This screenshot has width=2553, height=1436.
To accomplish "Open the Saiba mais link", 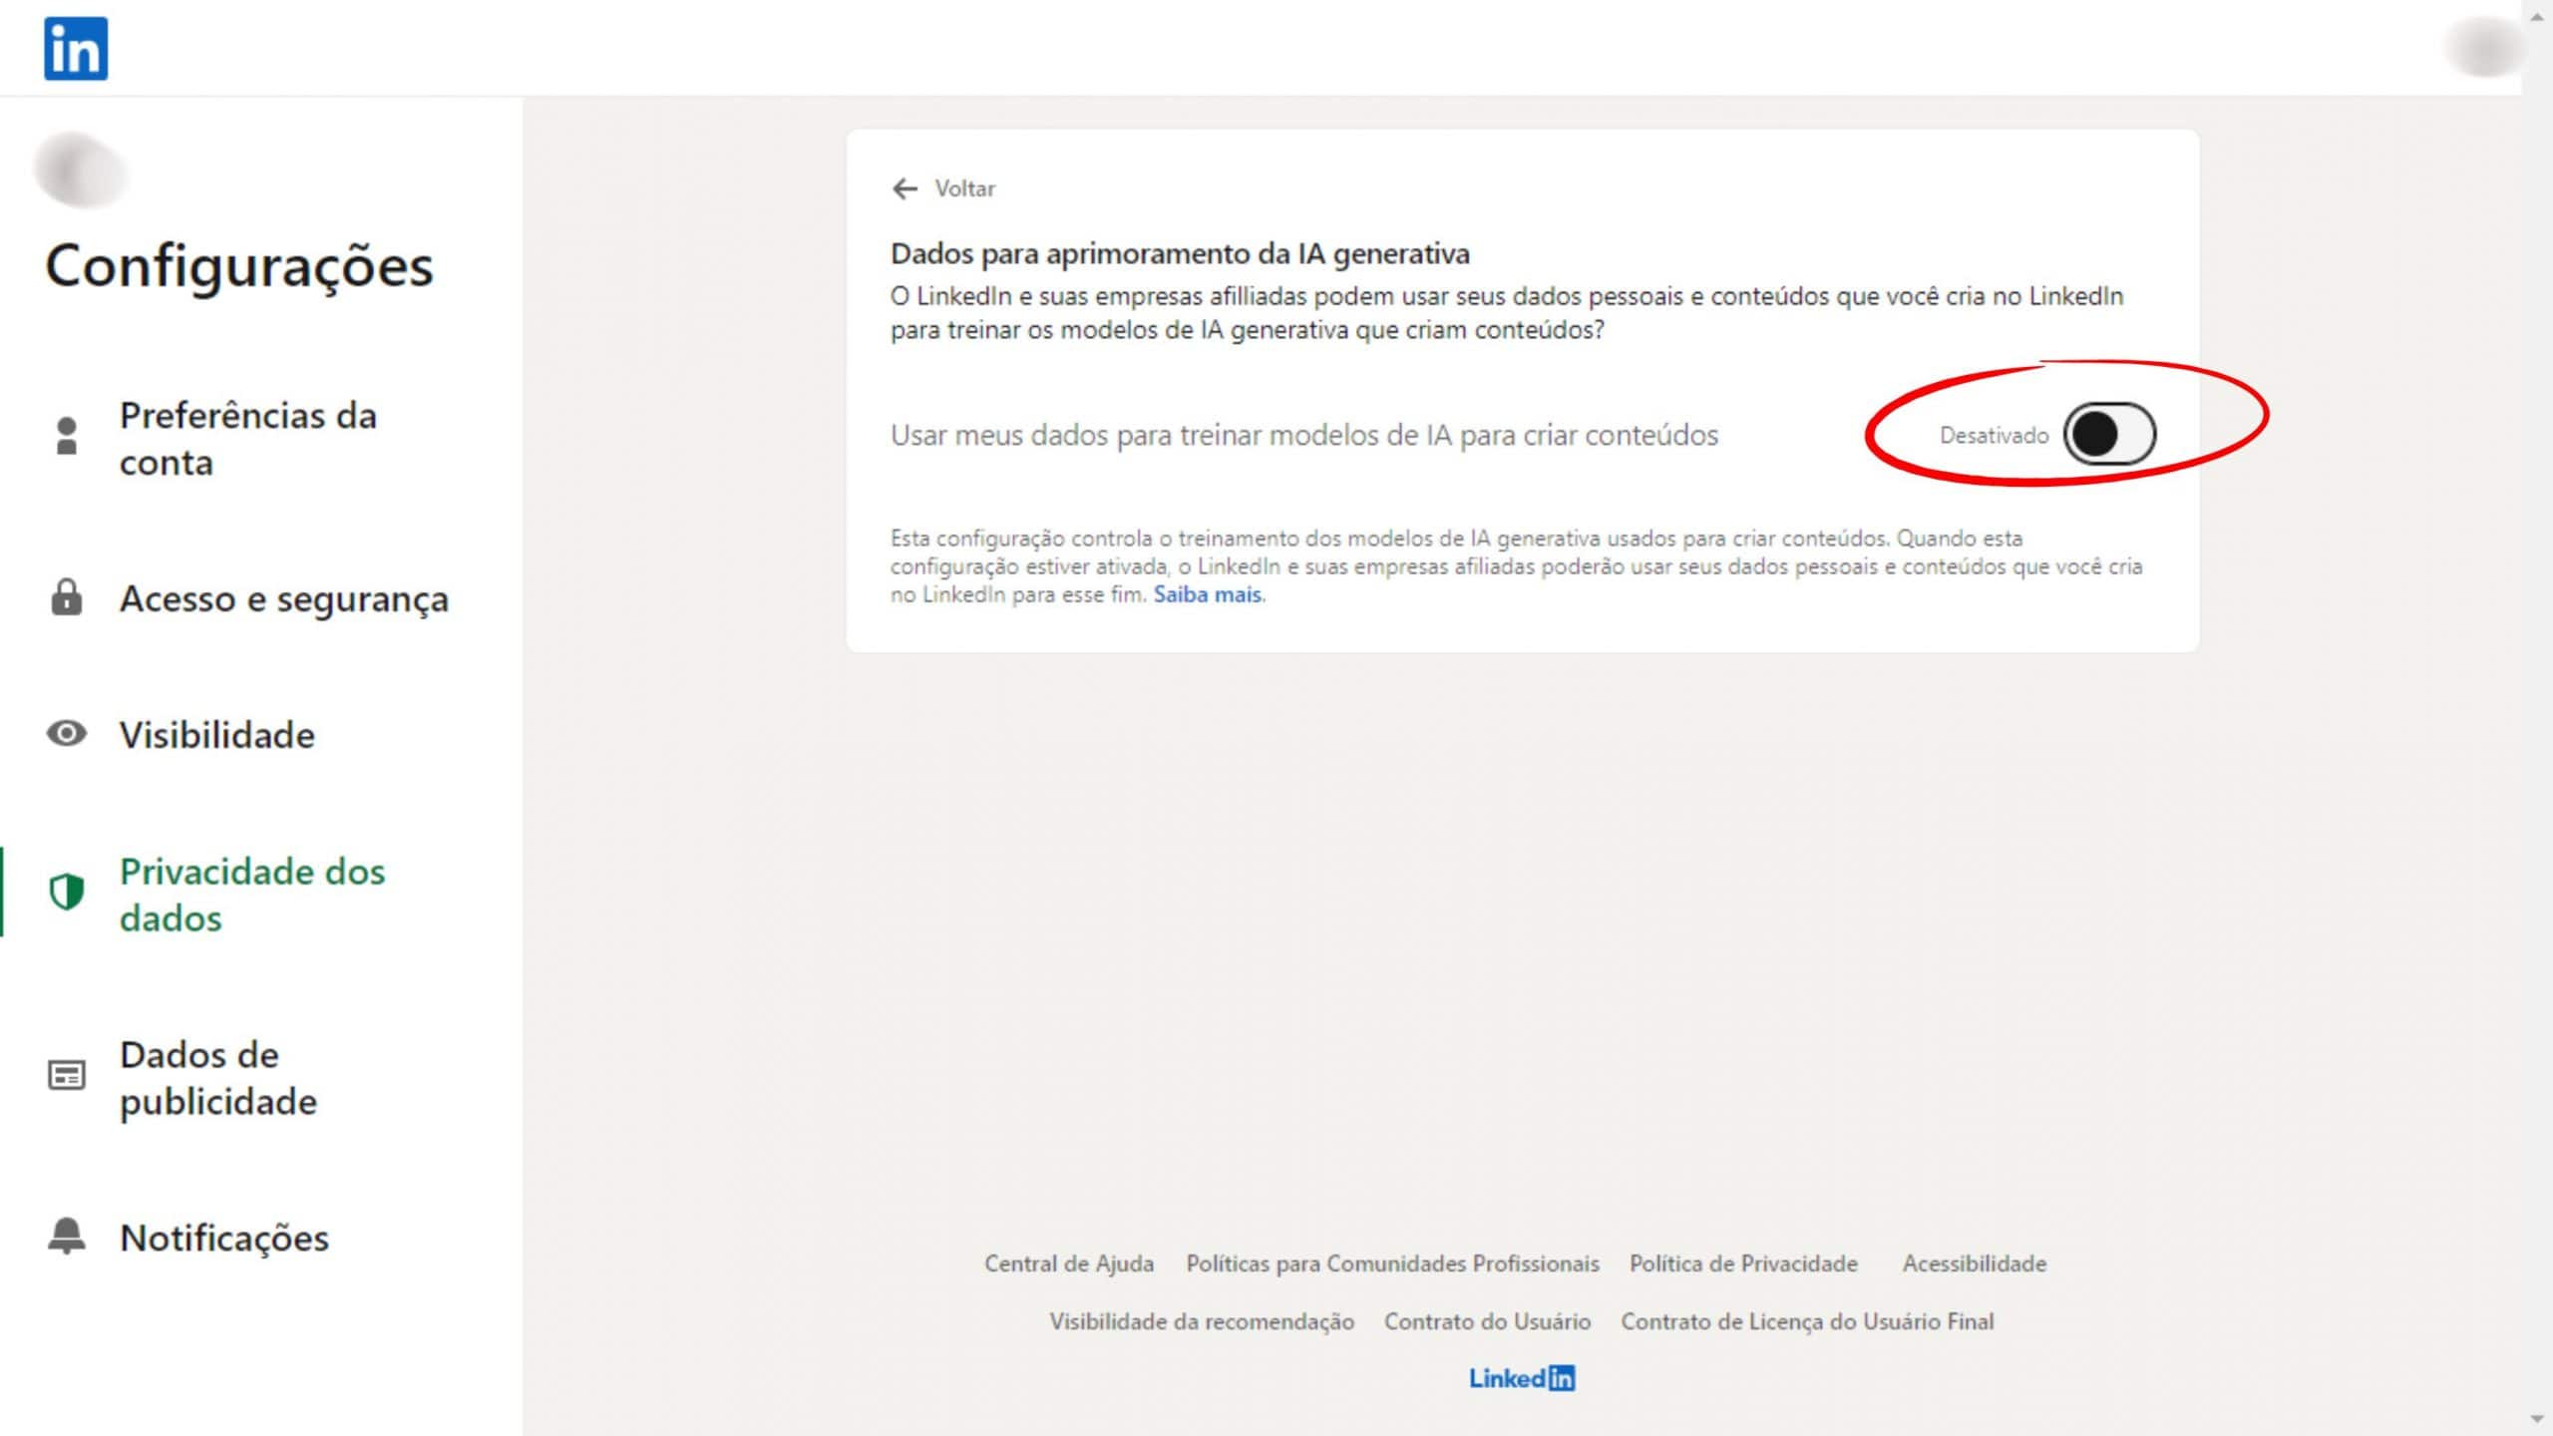I will [x=1207, y=594].
